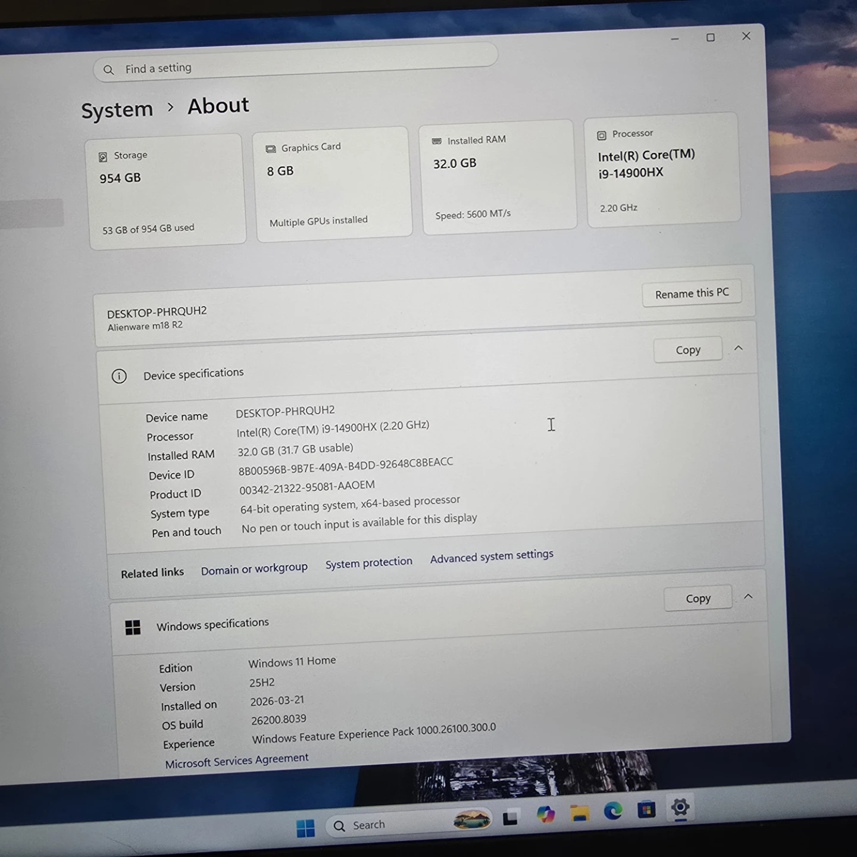The height and width of the screenshot is (857, 857).
Task: Collapse the Device specifications section
Action: [739, 348]
